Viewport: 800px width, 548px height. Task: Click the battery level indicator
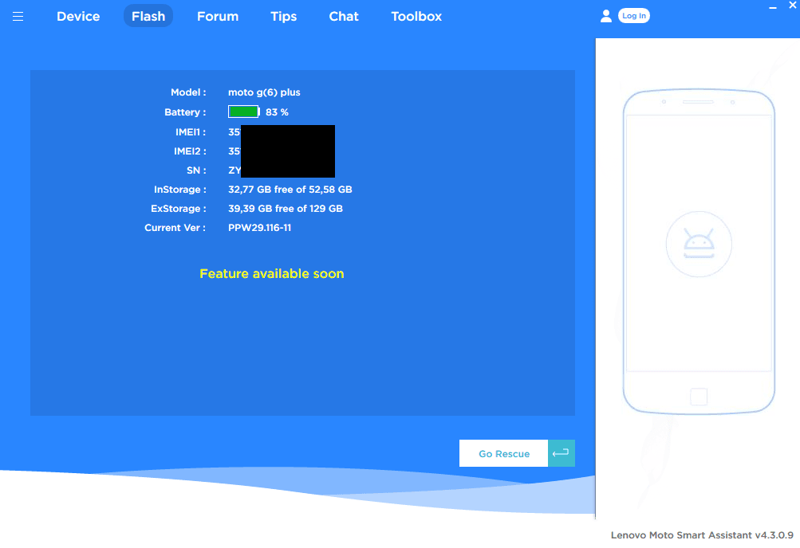coord(243,112)
